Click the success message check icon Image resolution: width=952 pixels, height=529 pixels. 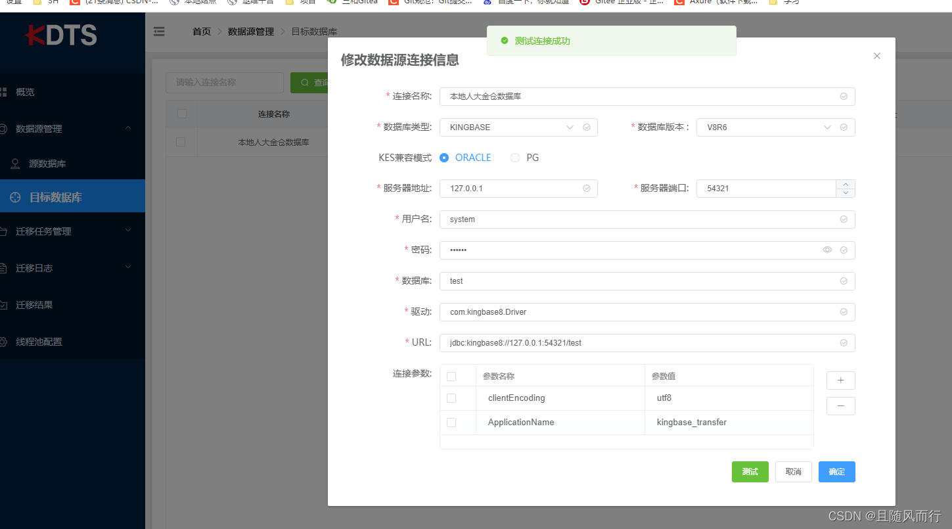505,41
